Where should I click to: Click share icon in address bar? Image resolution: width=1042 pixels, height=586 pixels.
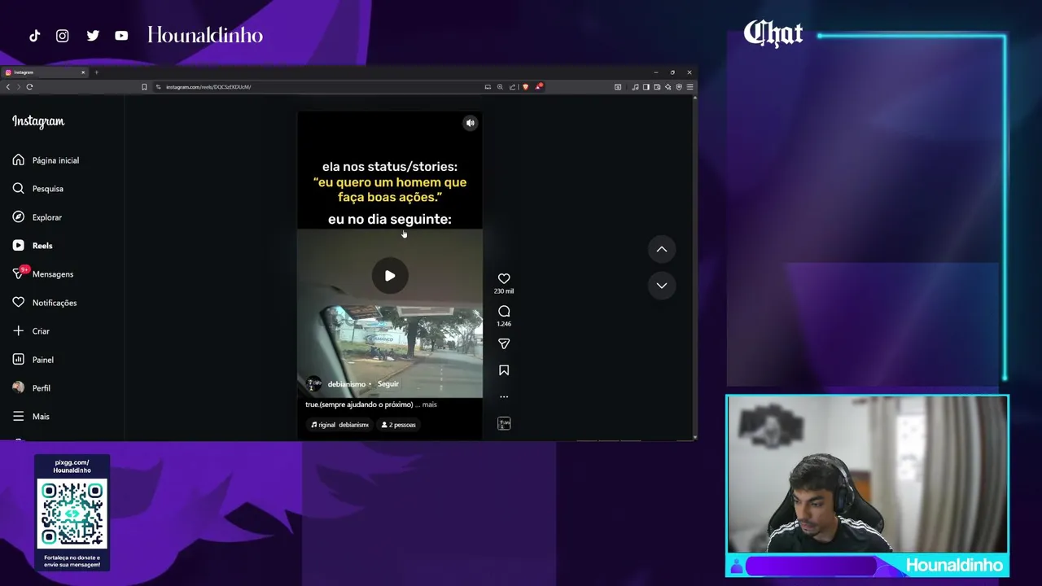click(x=512, y=87)
